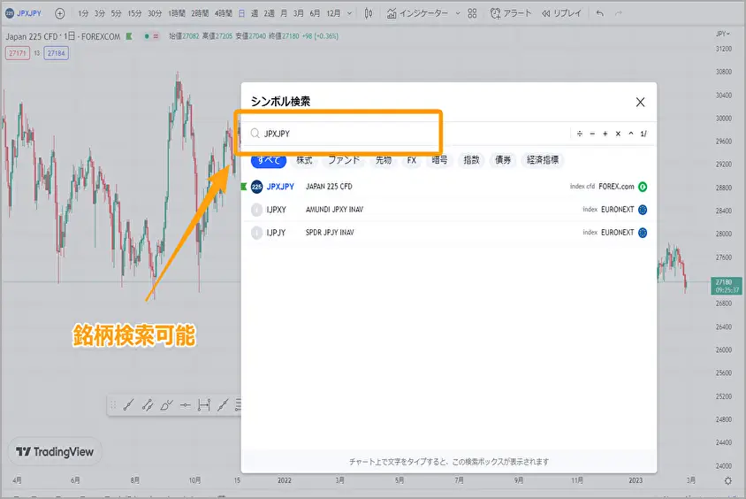
Task: Select the trend line drawing tool
Action: (128, 405)
